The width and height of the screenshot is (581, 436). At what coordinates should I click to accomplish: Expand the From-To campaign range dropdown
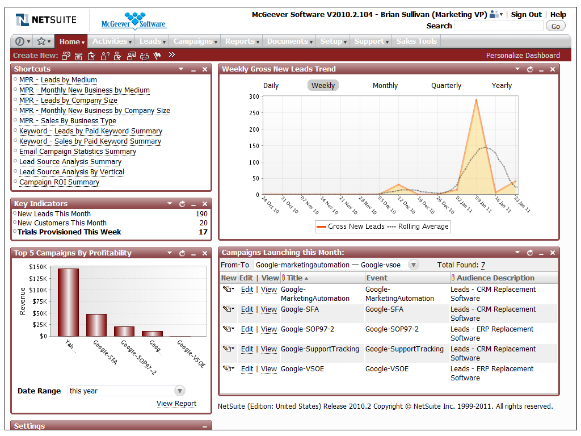413,265
